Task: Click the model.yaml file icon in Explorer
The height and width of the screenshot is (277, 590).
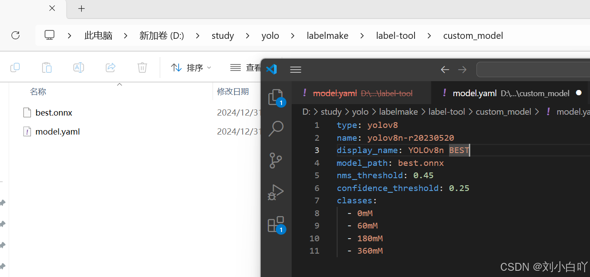Action: [27, 131]
